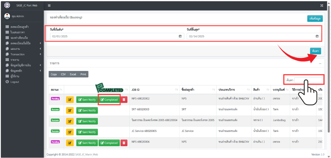Open the start date calendar picker icon
Image resolution: width=331 pixels, height=158 pixels.
180,36
